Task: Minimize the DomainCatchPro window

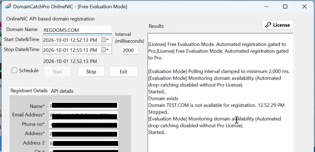Action: [x=267, y=7]
